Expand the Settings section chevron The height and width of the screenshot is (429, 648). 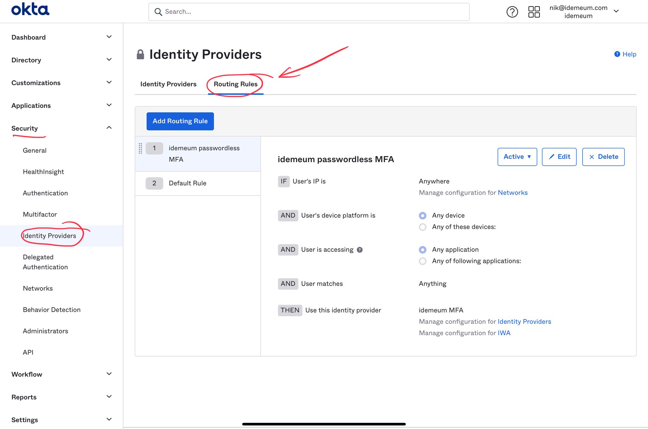(x=109, y=419)
